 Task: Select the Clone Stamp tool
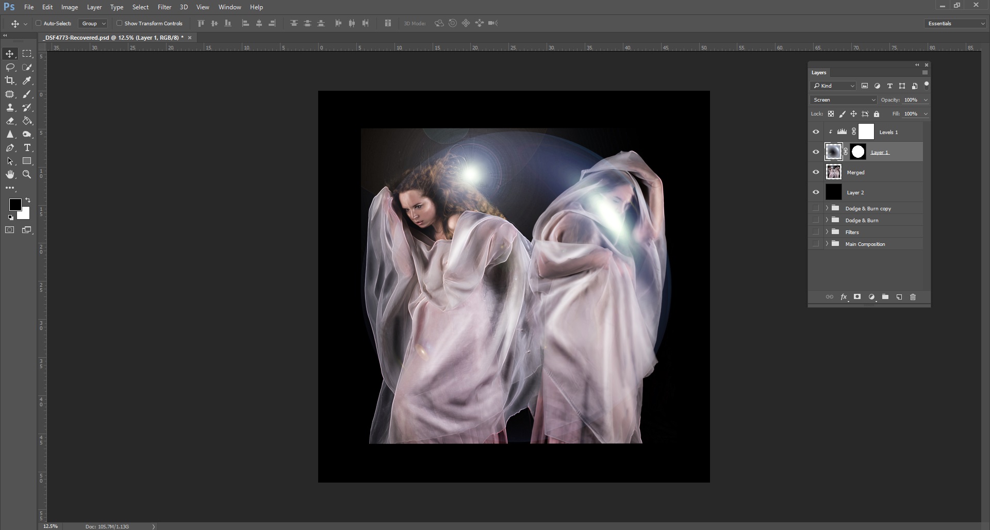(x=10, y=108)
